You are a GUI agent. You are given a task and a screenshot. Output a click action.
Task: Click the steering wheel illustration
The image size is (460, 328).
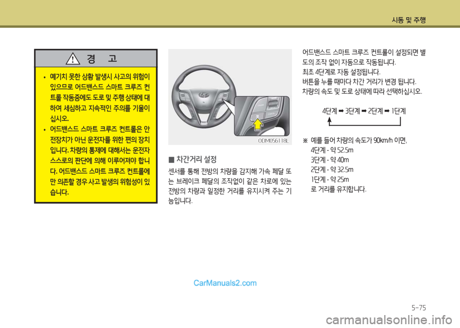point(204,96)
